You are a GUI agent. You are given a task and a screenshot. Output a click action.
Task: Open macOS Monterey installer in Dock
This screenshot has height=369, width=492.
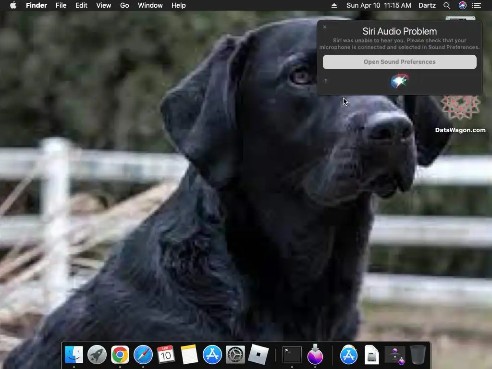point(315,354)
